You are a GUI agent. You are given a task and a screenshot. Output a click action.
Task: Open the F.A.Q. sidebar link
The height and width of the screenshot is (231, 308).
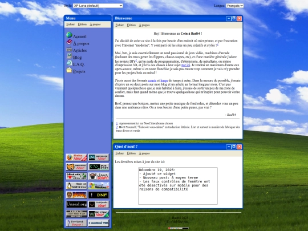click(79, 64)
